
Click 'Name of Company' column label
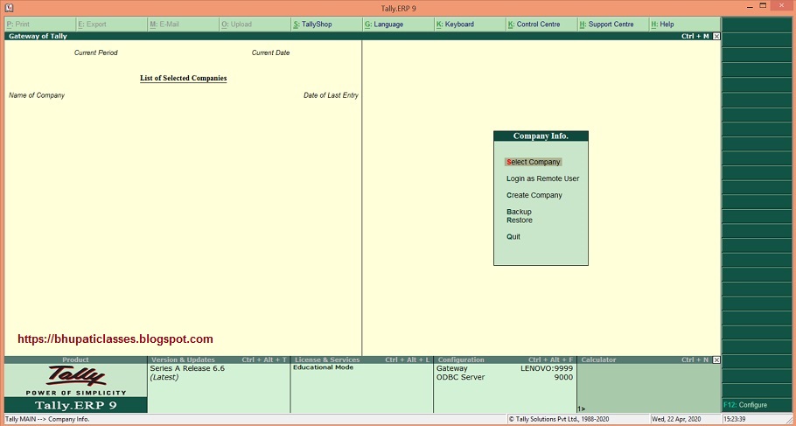pyautogui.click(x=37, y=95)
